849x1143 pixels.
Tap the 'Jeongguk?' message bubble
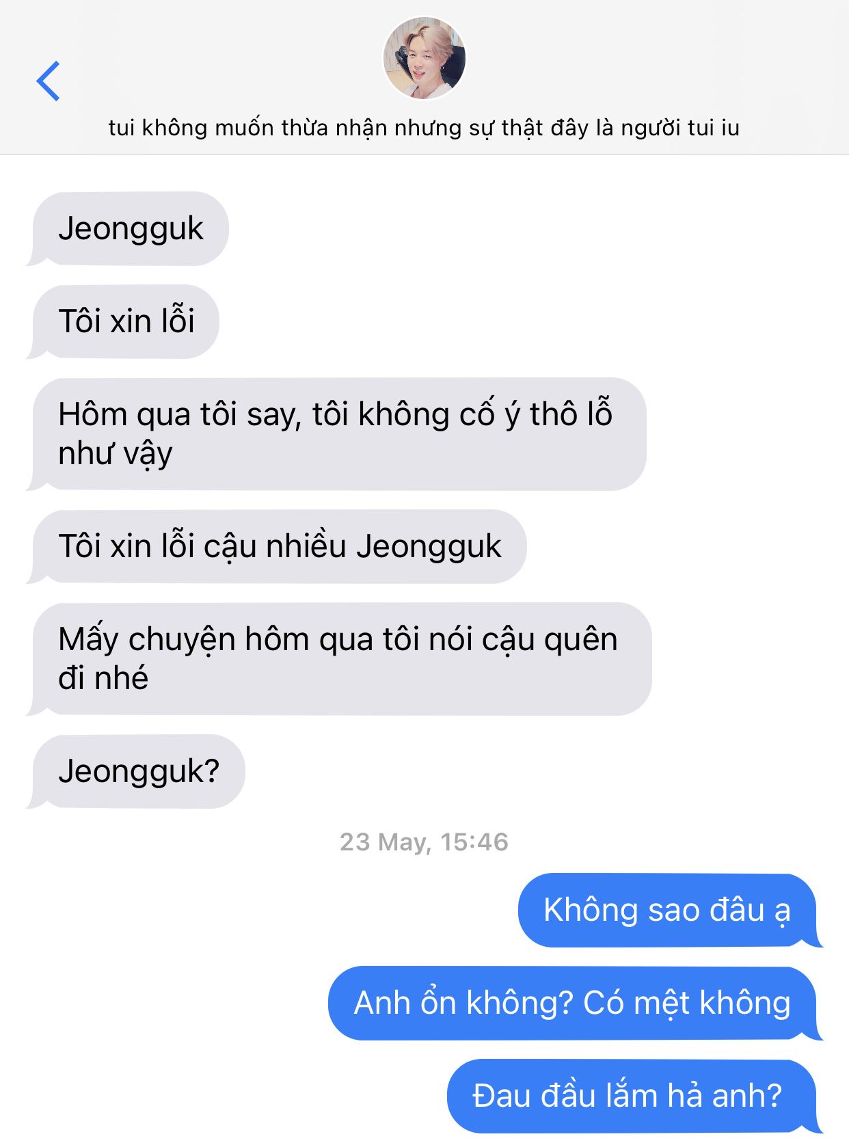(135, 771)
